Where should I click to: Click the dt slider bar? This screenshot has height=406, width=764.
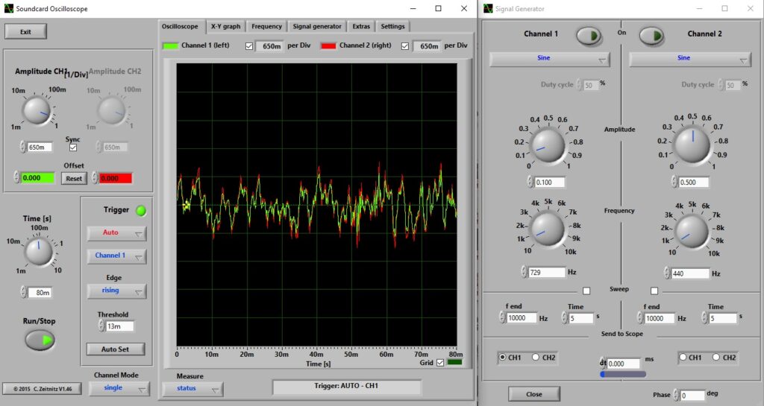point(623,375)
